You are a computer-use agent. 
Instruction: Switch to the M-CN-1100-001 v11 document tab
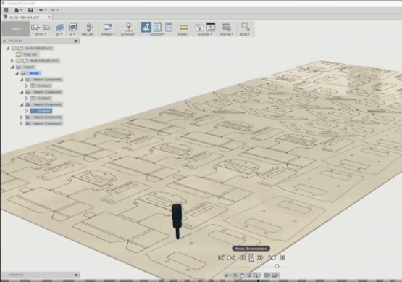click(25, 17)
